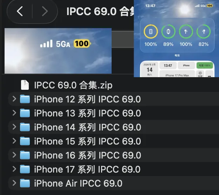Image resolution: width=219 pixels, height=195 pixels.
Task: Tap the AirPods battery ring showing 82%
Action: [x=204, y=32]
